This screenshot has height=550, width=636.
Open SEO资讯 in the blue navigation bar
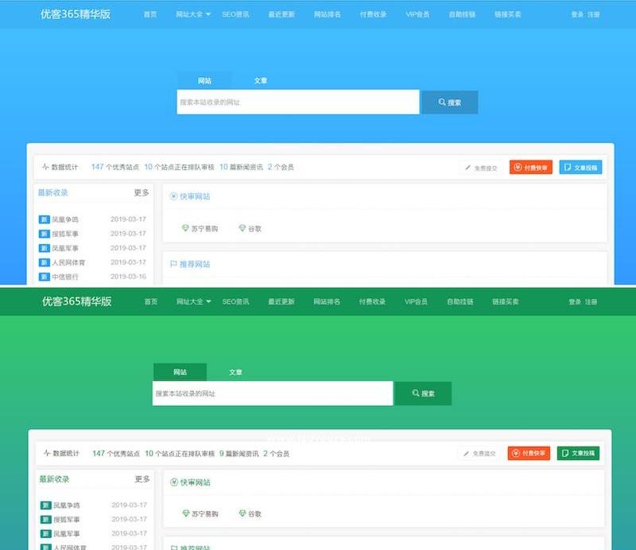pos(235,14)
